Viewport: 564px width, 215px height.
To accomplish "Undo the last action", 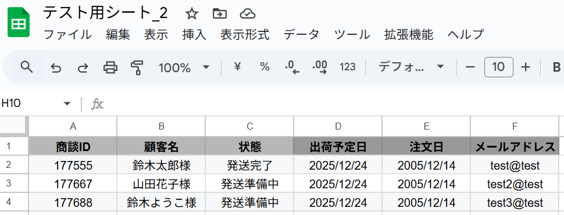I will pos(55,67).
